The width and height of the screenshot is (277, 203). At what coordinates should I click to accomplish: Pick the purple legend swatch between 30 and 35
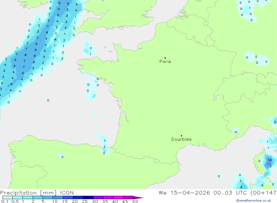tap(98, 197)
